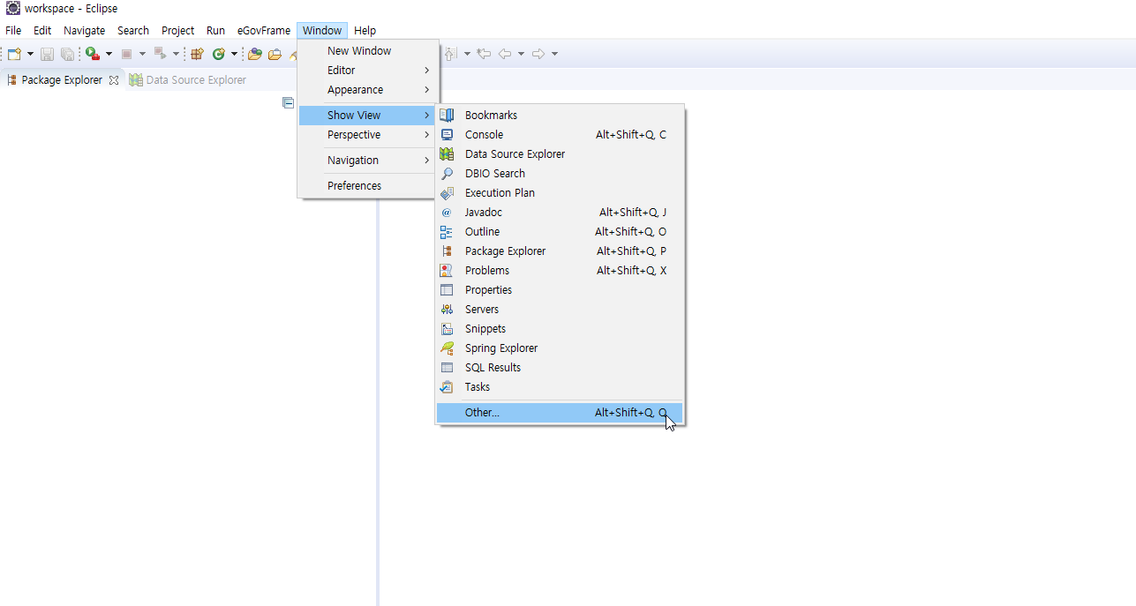The image size is (1136, 606).
Task: Click the Last Edit Location arrow icon
Action: (x=484, y=54)
